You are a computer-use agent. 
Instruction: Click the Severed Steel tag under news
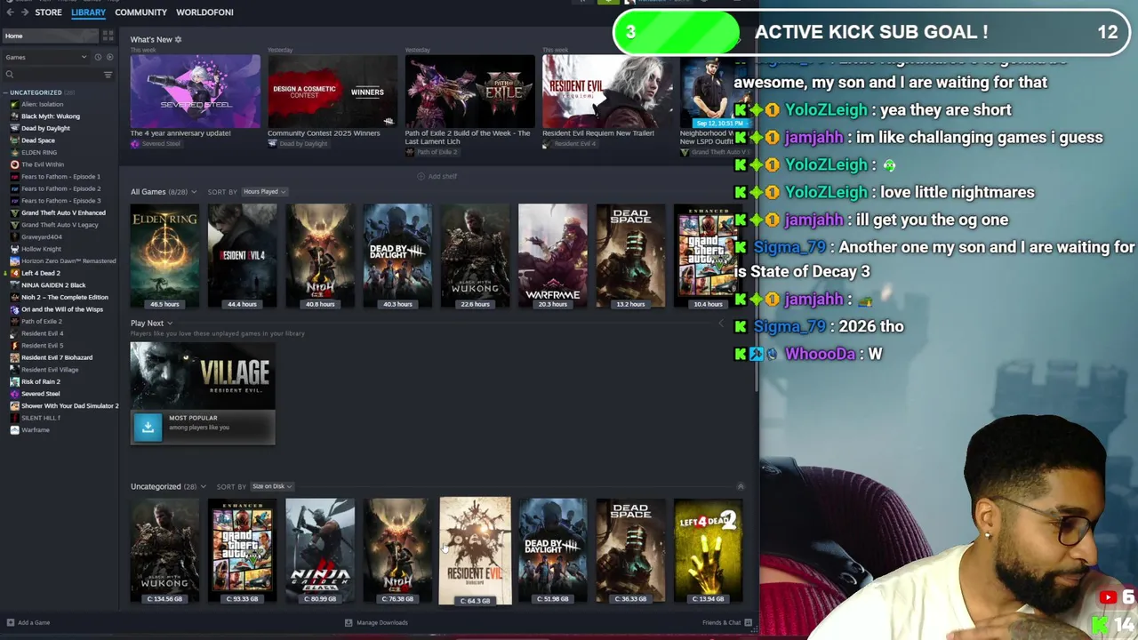(156, 144)
